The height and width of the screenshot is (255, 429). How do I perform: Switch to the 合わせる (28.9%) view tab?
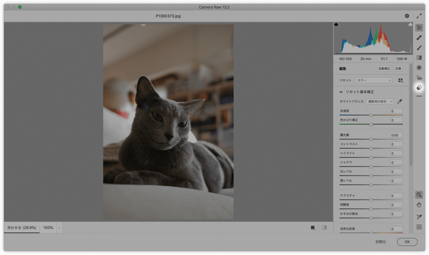21,228
